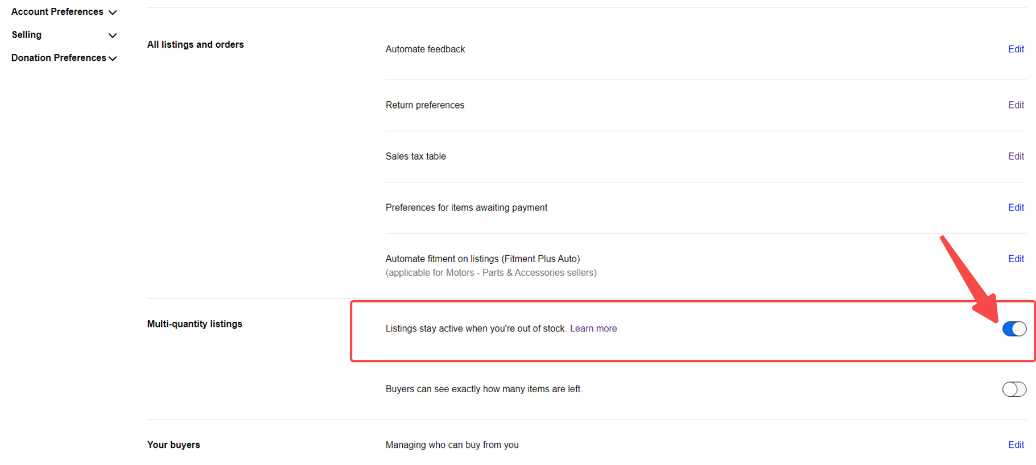
Task: Click the Sales tax table row label
Action: pos(415,156)
